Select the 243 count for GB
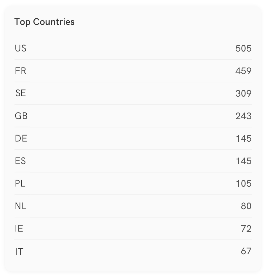 tap(243, 116)
